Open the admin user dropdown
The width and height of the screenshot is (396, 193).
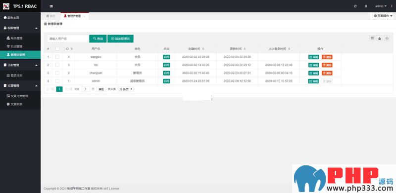(381, 6)
